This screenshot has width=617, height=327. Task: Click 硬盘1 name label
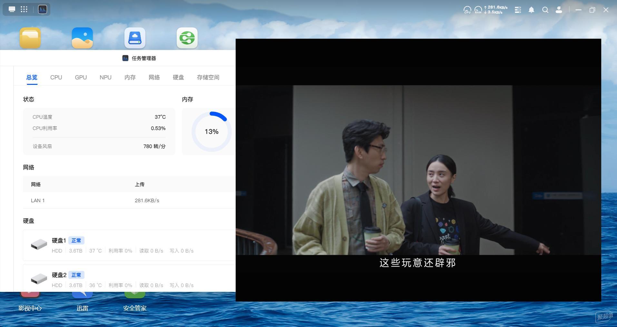[59, 241]
